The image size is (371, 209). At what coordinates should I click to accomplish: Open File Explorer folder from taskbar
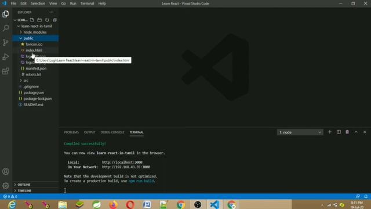[x=63, y=204]
